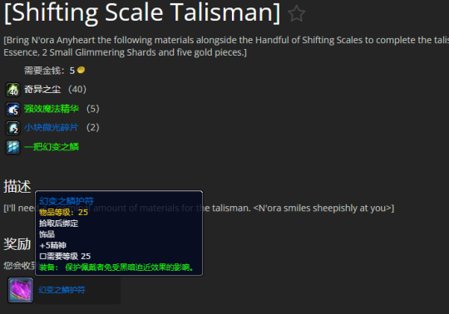Open the blue 小块微光碎片 link

click(52, 128)
